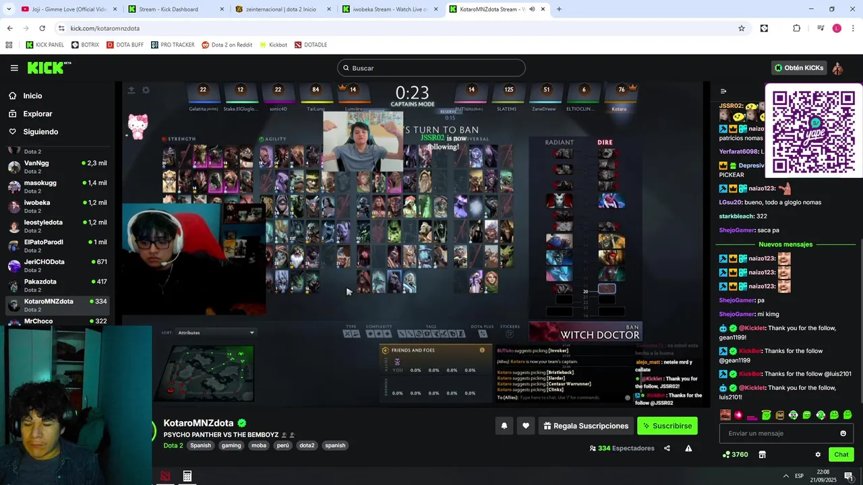
Task: Open chat settings gear icon
Action: [x=818, y=455]
